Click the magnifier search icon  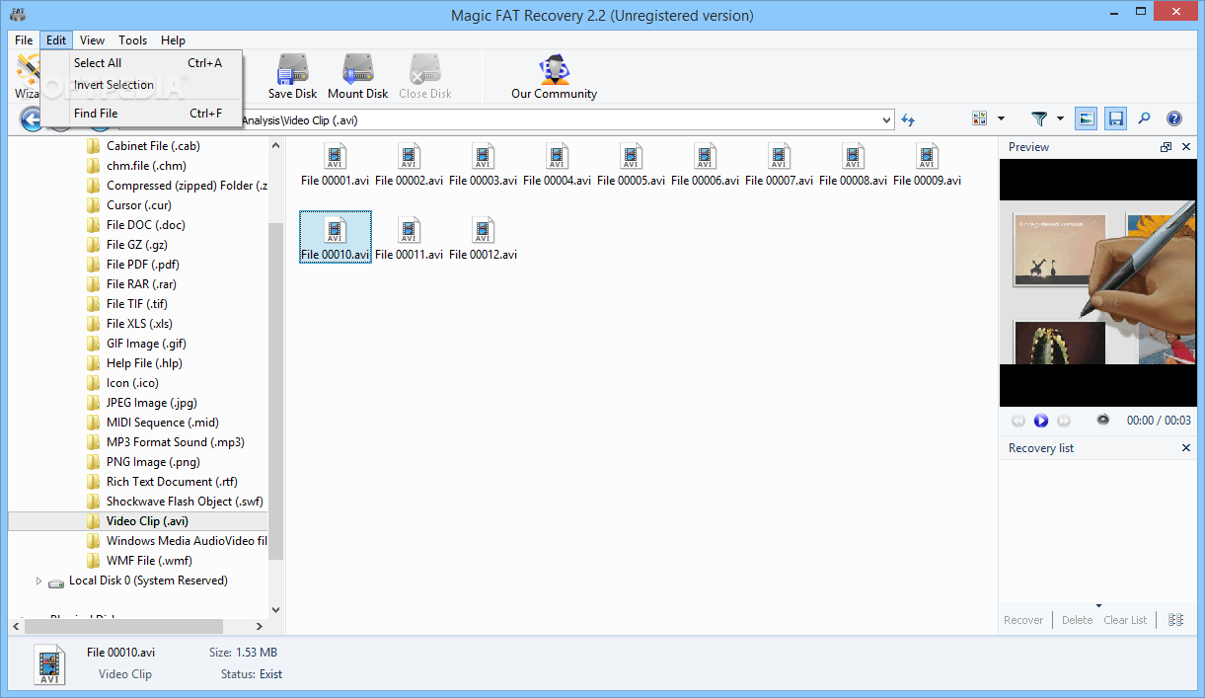click(1145, 118)
